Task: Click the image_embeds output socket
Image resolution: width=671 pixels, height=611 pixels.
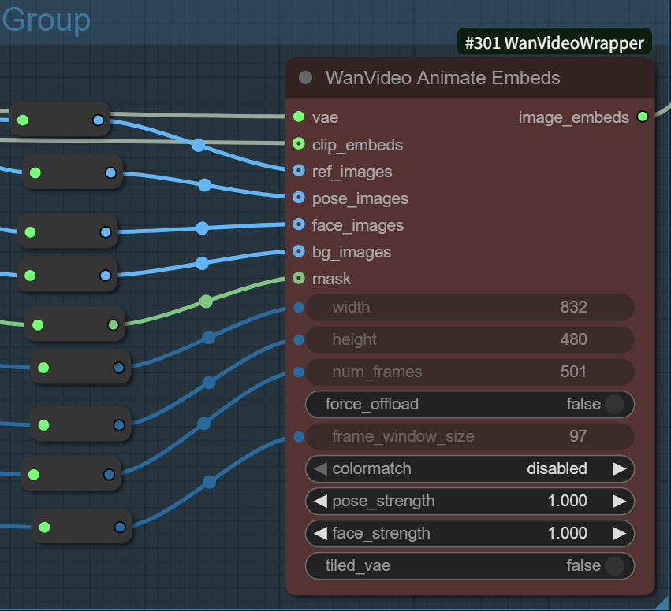Action: pyautogui.click(x=642, y=117)
